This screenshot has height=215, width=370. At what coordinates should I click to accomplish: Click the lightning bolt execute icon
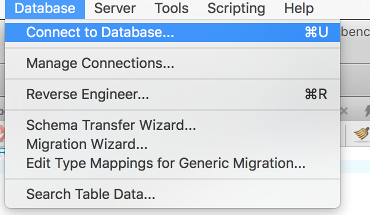[x=367, y=111]
